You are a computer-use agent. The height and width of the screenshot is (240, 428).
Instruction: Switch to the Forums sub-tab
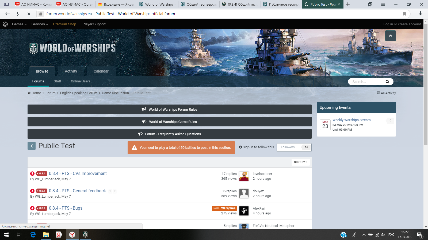(38, 81)
